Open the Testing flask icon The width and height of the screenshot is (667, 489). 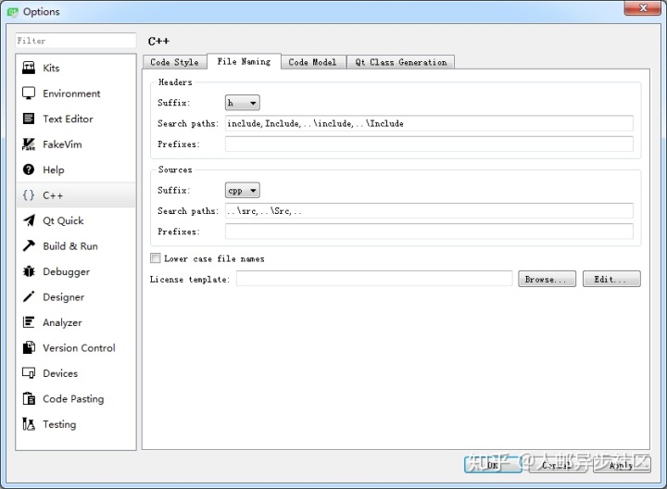(29, 424)
